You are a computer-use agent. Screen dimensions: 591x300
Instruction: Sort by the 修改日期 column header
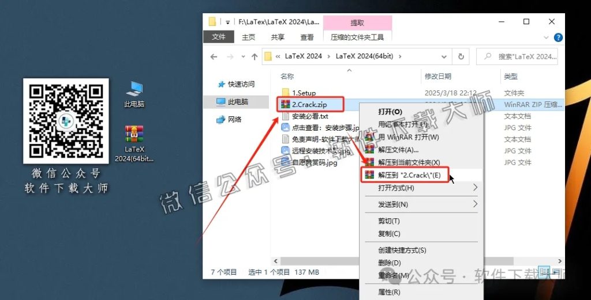tap(437, 76)
